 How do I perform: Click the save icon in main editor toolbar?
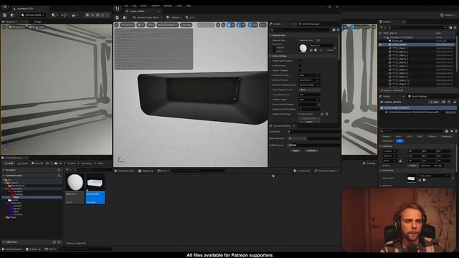tap(5, 15)
